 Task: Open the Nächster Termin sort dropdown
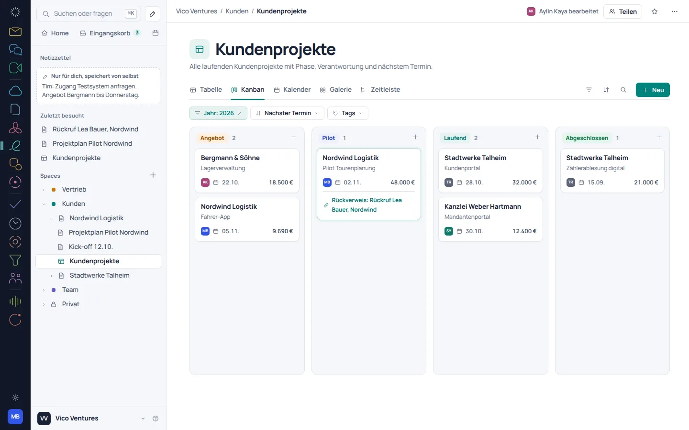point(287,113)
